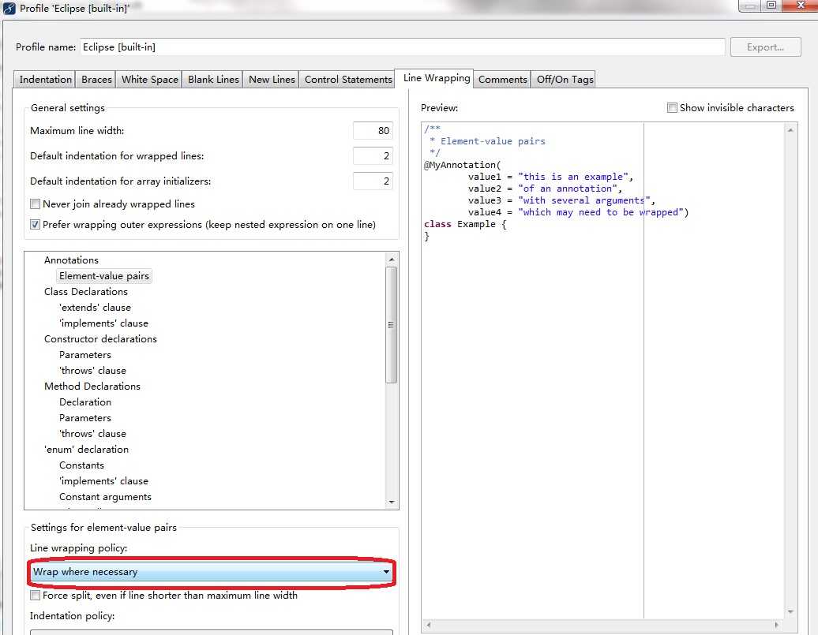The image size is (818, 635).
Task: Click the Eclipse icon in title bar
Action: (9, 8)
